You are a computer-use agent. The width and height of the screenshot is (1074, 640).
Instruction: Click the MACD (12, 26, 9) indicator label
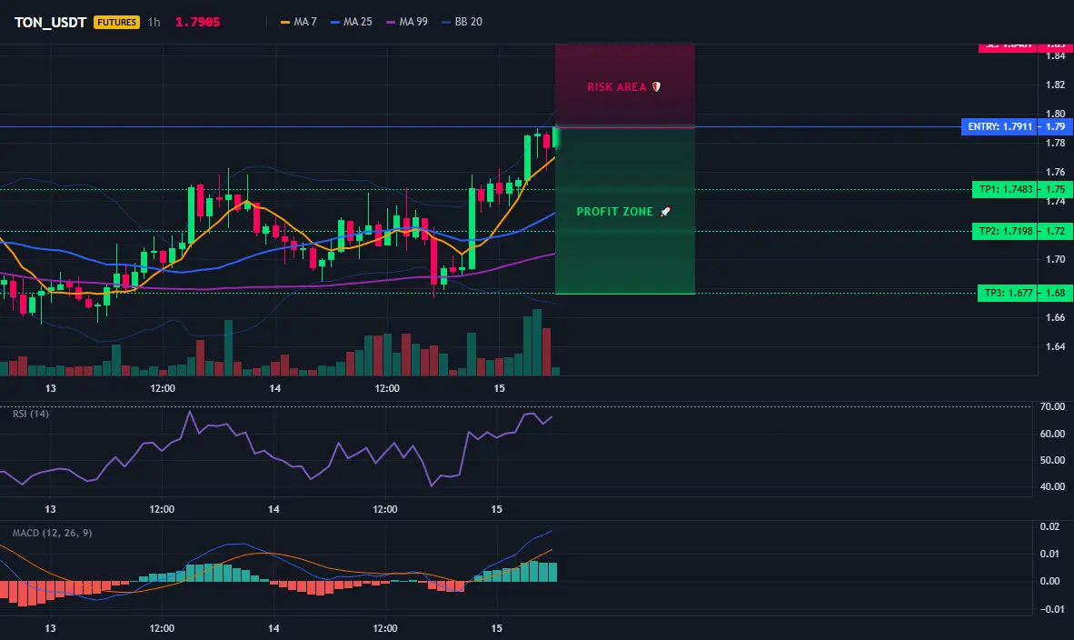52,533
